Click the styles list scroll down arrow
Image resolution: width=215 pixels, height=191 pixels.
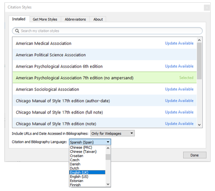coord(199,125)
